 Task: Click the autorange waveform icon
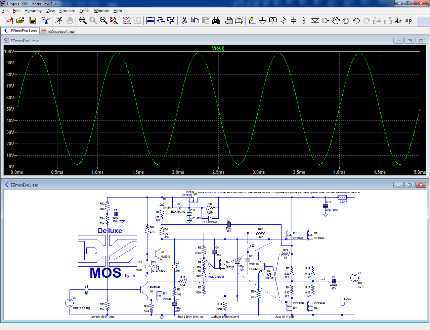[127, 21]
